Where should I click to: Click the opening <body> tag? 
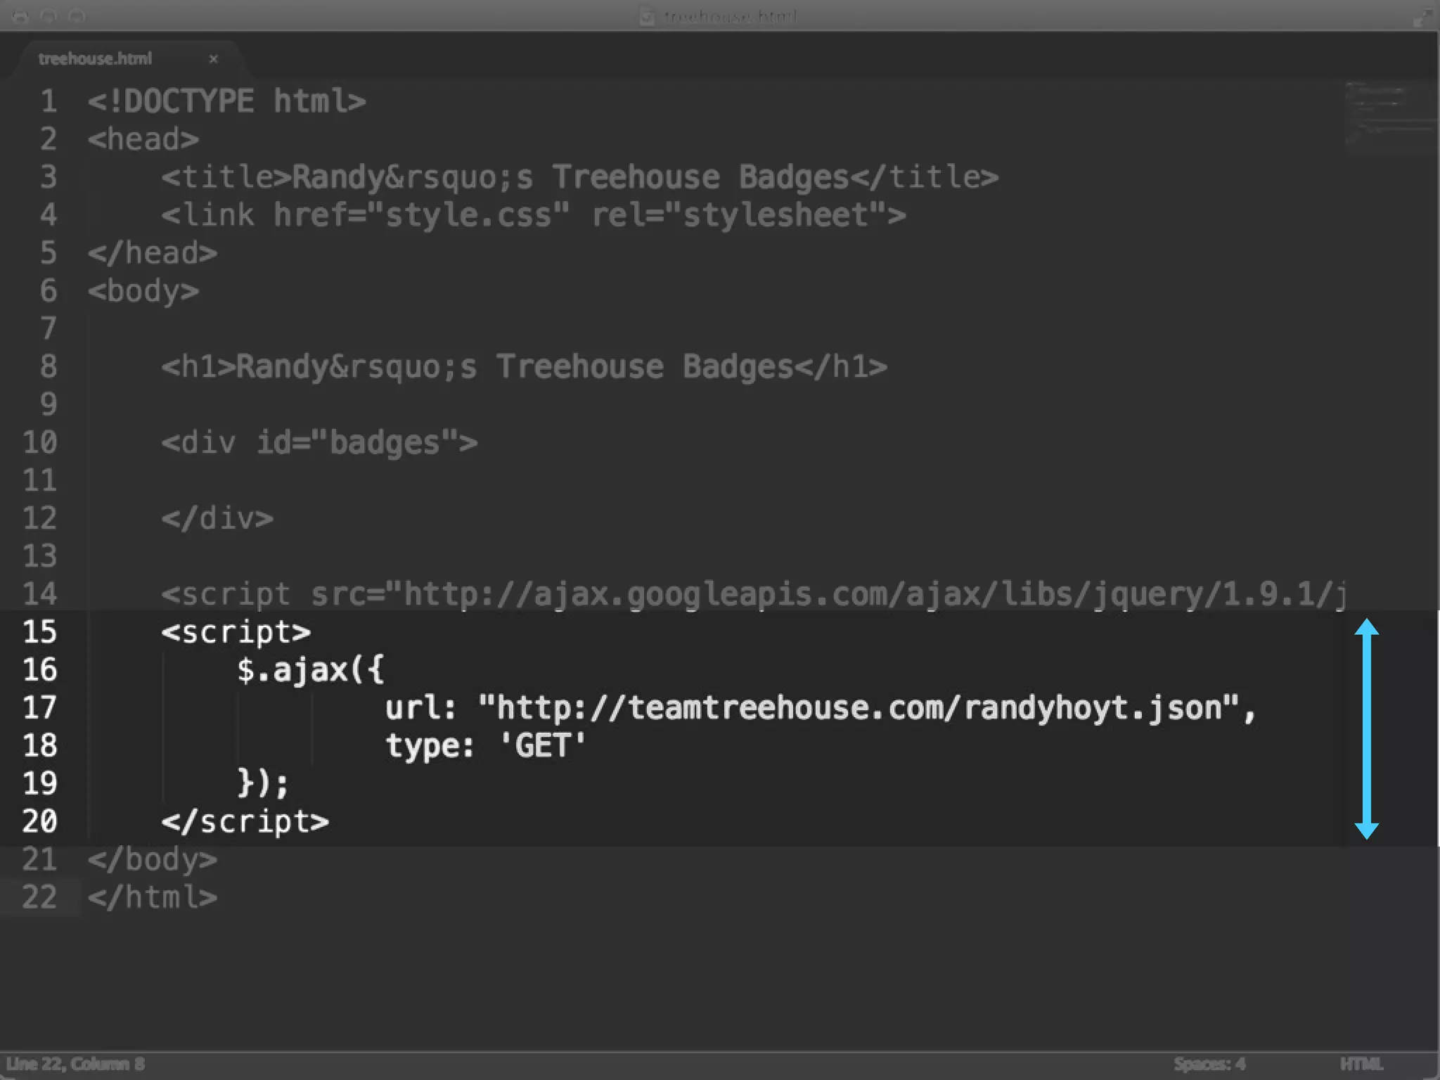click(143, 292)
